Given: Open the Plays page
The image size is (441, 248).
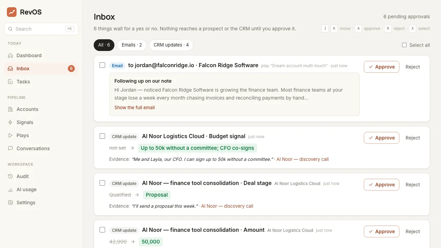Looking at the screenshot, I should (x=41, y=135).
